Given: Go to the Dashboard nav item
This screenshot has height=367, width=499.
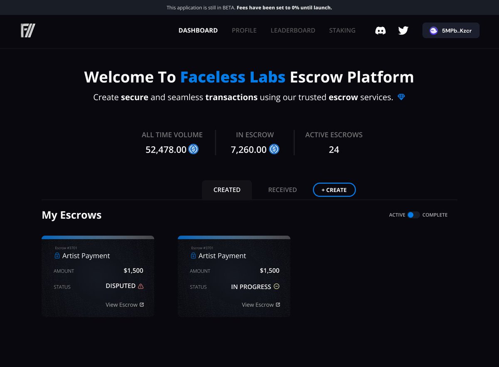Looking at the screenshot, I should click(x=198, y=30).
